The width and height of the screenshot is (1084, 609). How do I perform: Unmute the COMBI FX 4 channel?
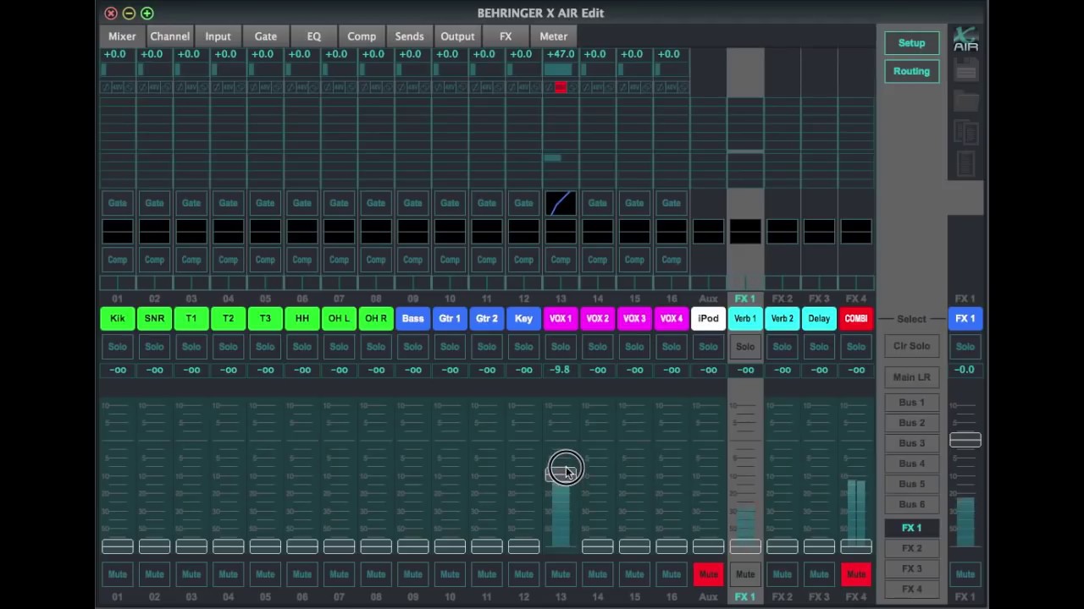pyautogui.click(x=856, y=575)
